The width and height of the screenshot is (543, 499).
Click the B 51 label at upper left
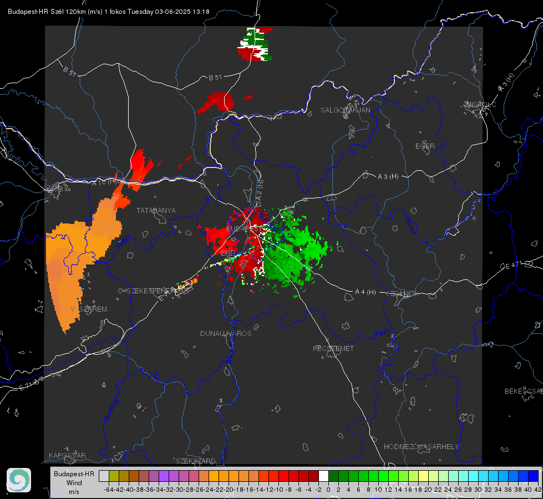click(x=69, y=71)
